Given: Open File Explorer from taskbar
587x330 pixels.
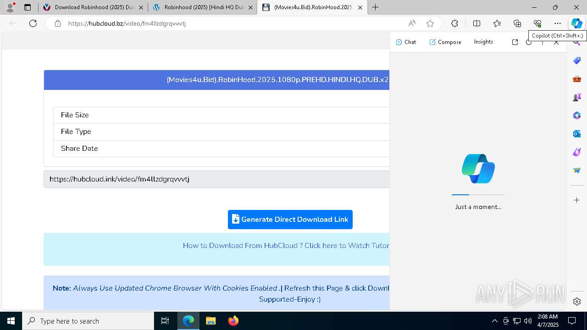Looking at the screenshot, I should 210,321.
